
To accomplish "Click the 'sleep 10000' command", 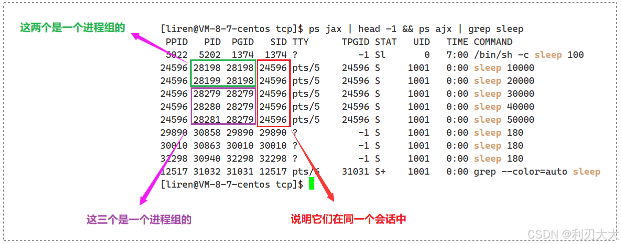I will pyautogui.click(x=504, y=68).
